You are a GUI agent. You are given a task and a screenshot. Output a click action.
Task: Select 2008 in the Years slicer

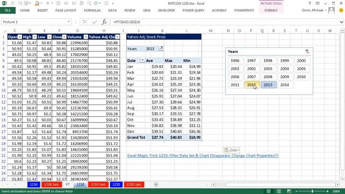tap(268, 77)
